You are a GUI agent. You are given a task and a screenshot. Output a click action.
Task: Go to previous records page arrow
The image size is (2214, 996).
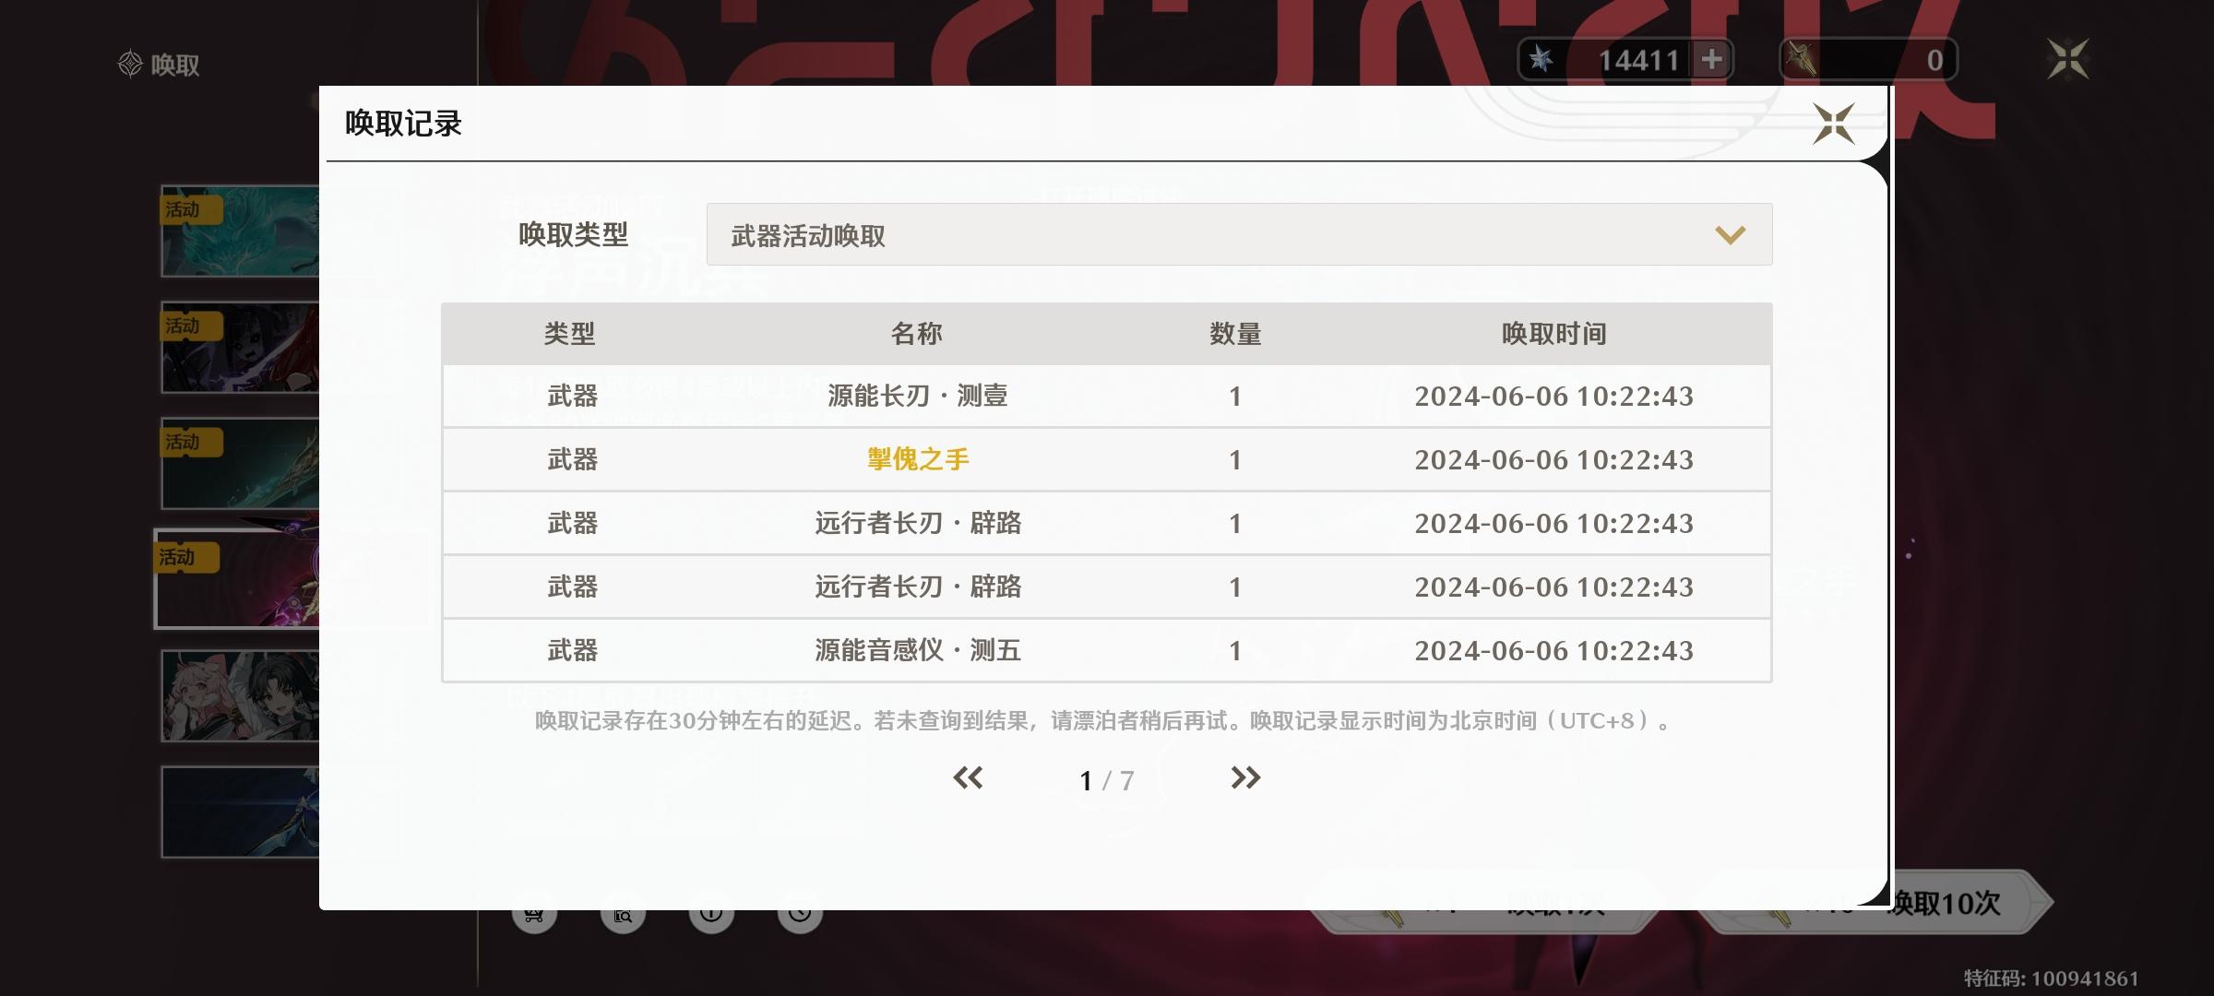[968, 778]
